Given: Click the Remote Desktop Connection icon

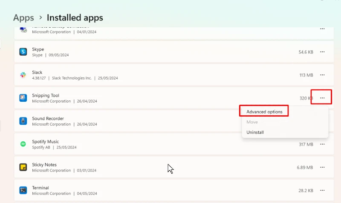Looking at the screenshot, I should pos(23,29).
